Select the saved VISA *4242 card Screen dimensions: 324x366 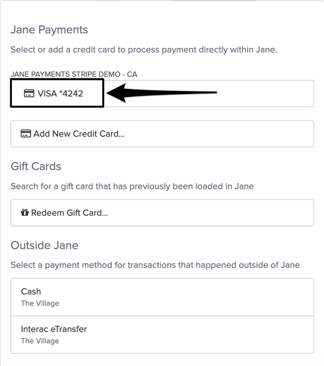tap(162, 93)
